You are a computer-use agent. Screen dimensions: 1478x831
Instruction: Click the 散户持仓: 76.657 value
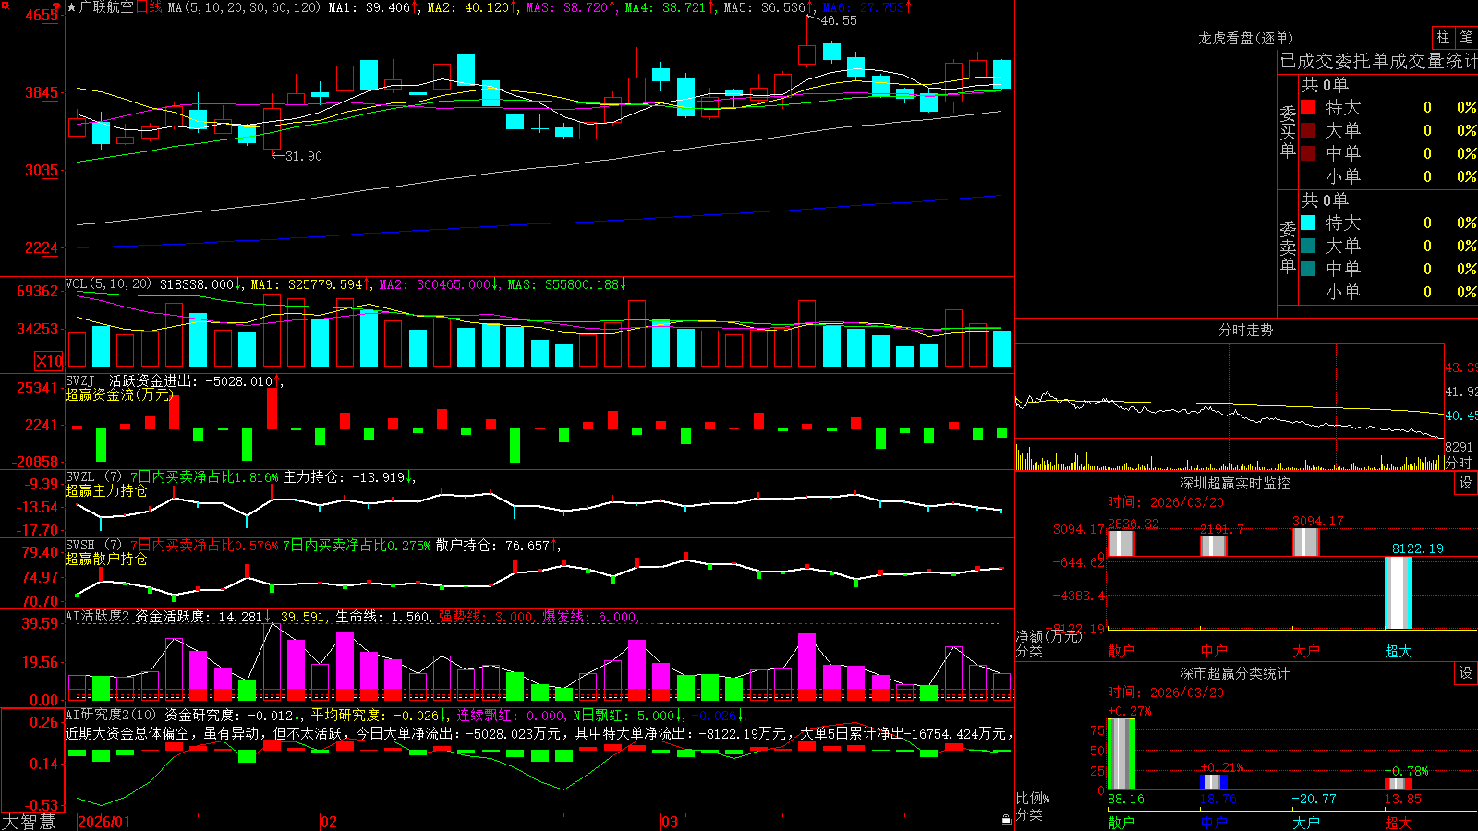point(493,546)
